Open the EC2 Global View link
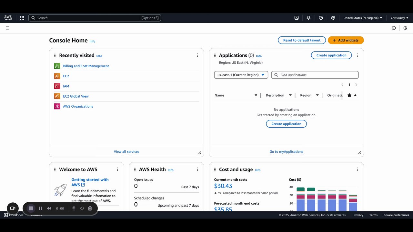 point(76,96)
